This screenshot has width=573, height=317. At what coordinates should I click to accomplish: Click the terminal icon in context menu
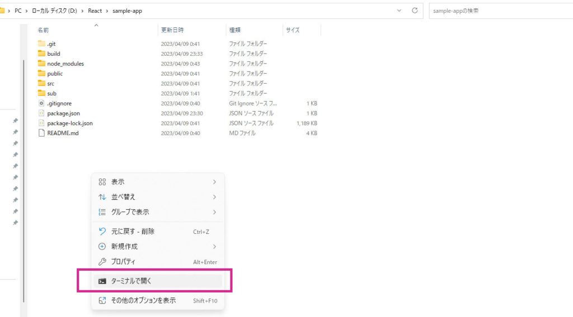coord(102,281)
